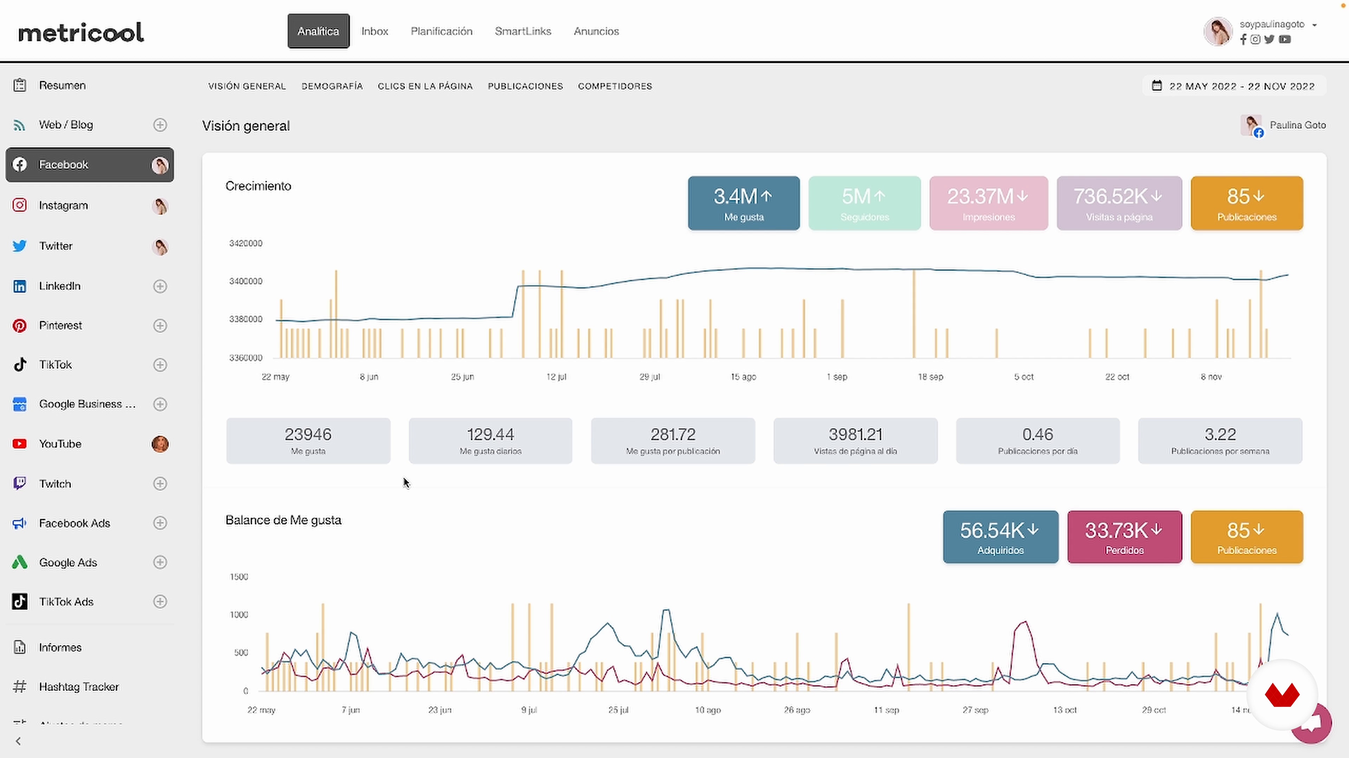Add Google Ads account with plus icon
This screenshot has width=1349, height=758.
click(160, 562)
